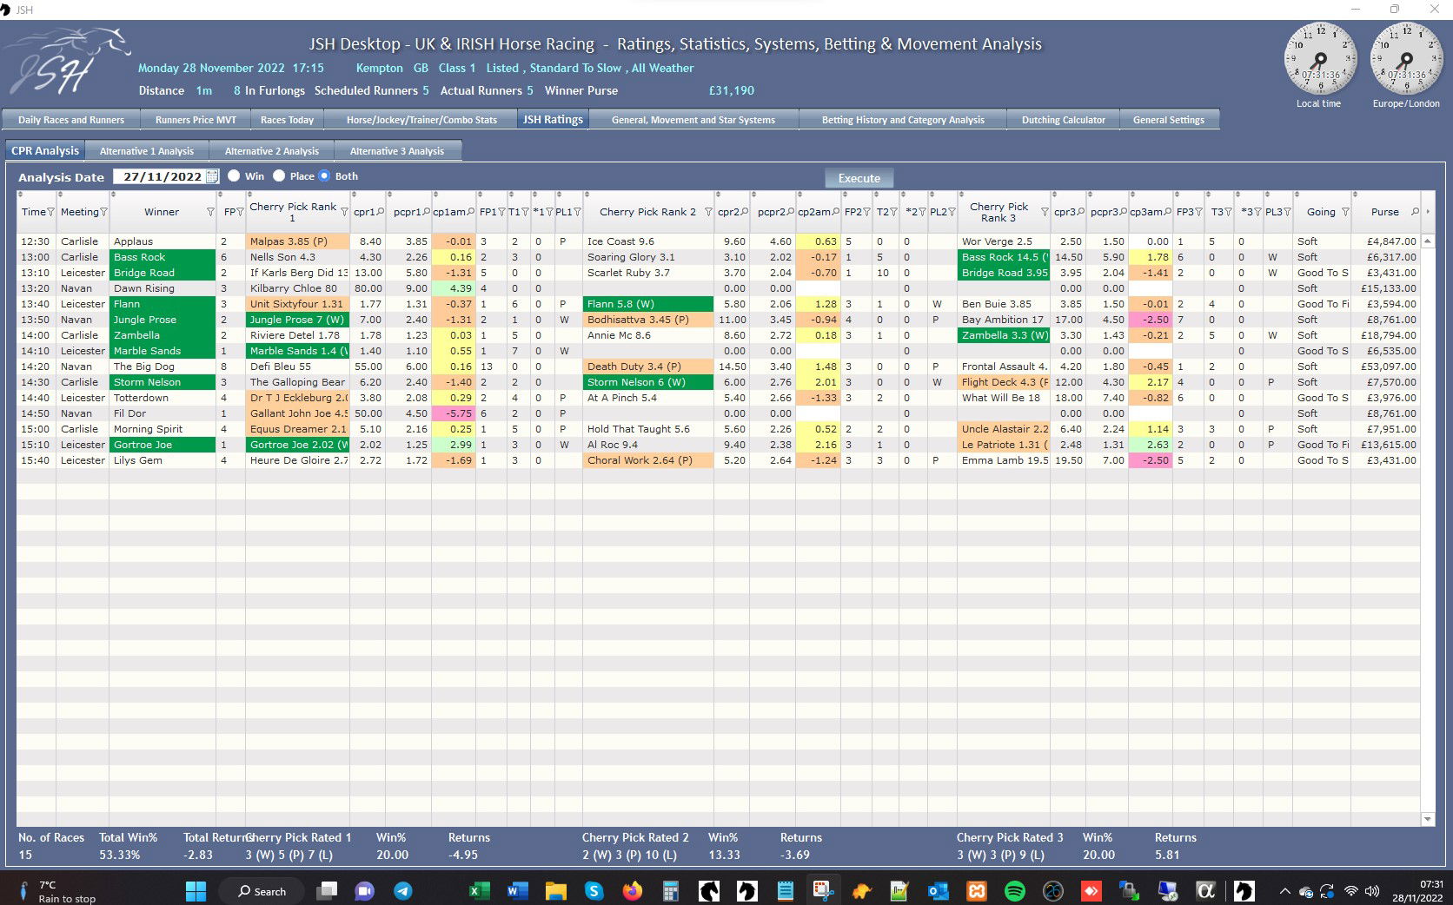Screen dimensions: 1453x905
Task: Click the cpr1 column search icon
Action: 380,212
